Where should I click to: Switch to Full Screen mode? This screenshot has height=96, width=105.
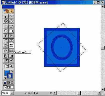(12, 87)
